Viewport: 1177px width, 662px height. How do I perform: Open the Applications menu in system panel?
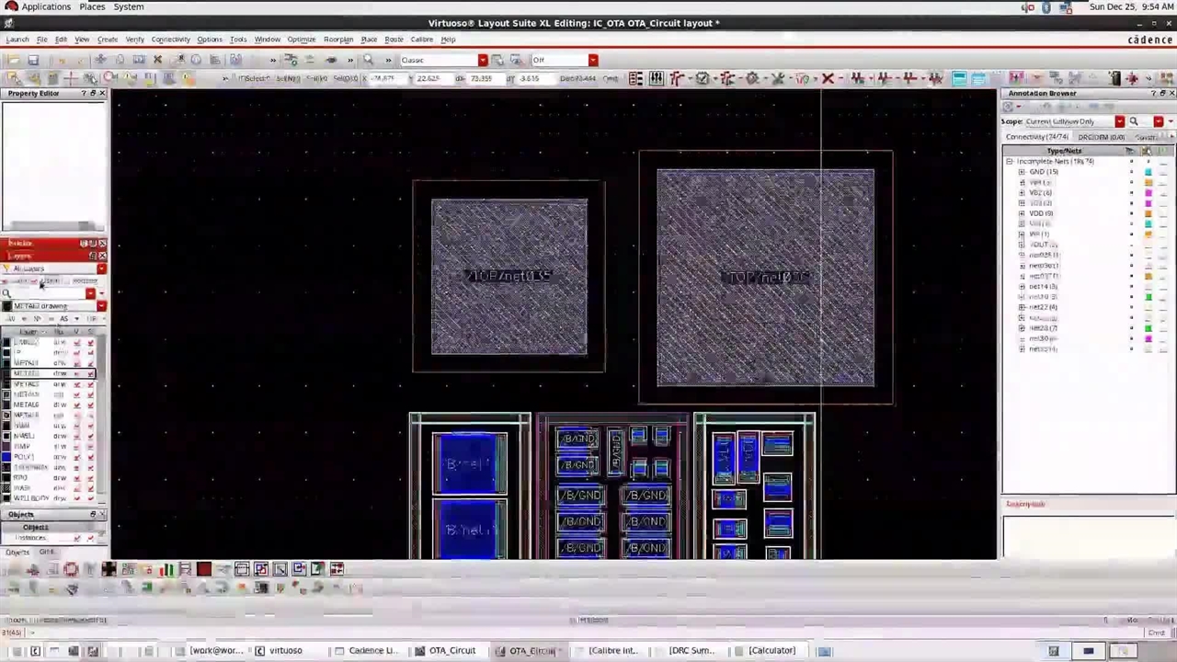click(45, 6)
